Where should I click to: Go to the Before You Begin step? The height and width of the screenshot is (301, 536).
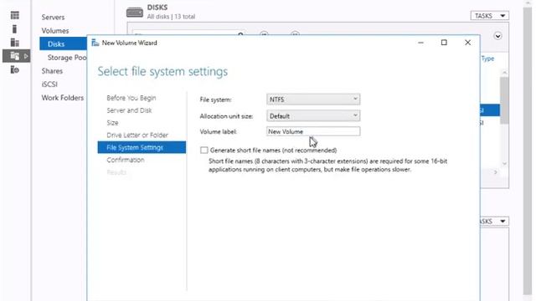coord(131,98)
